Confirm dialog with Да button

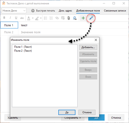click(x=67, y=112)
